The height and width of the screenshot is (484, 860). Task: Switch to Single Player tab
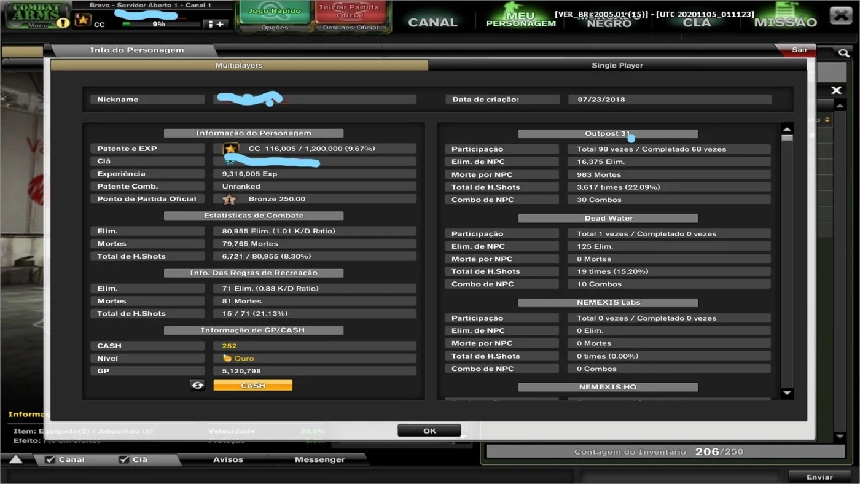pyautogui.click(x=617, y=65)
